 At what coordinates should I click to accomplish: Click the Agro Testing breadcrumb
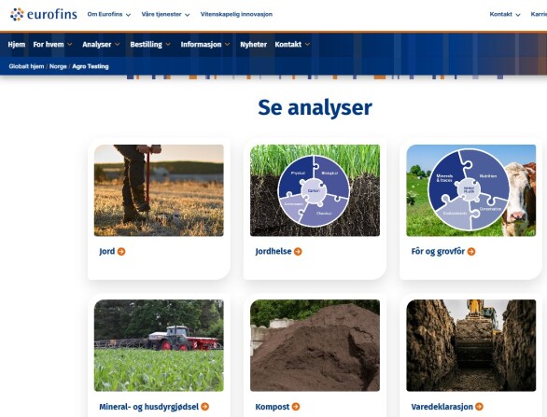[91, 66]
